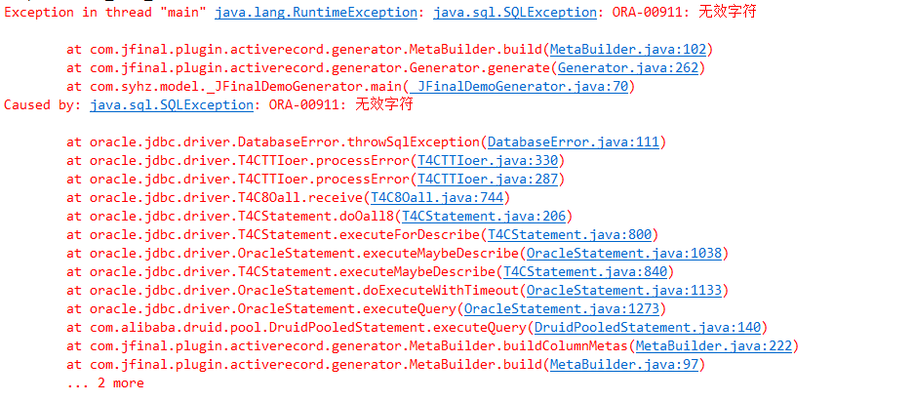
Task: Click the at com.jfinal...MetaBuilder.buildColumnMetas text
Action: coord(347,346)
